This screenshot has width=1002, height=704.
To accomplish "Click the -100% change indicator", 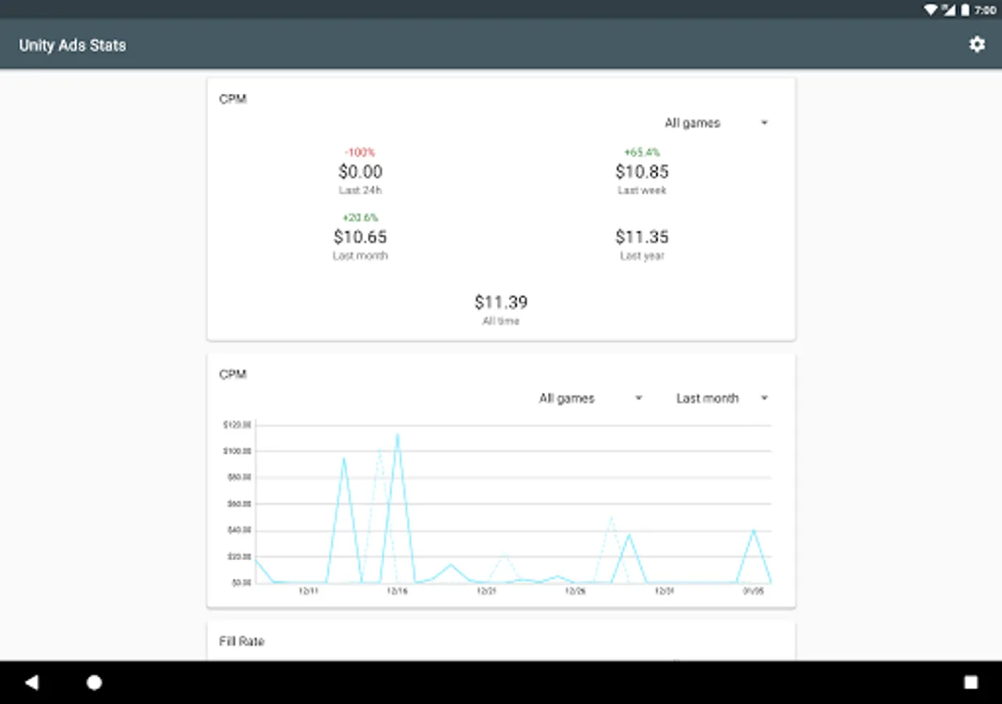I will pyautogui.click(x=360, y=153).
